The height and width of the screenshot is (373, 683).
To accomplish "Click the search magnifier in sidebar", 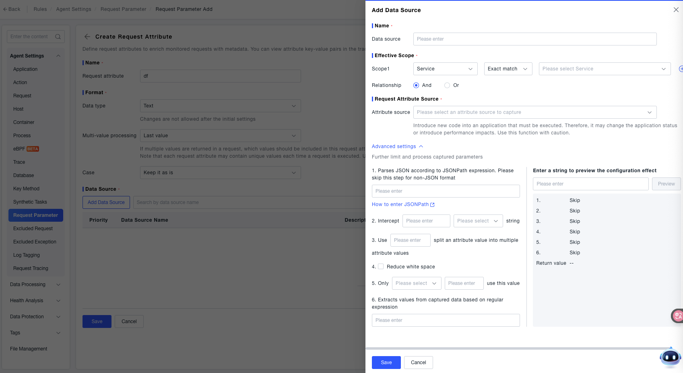I will tap(58, 37).
